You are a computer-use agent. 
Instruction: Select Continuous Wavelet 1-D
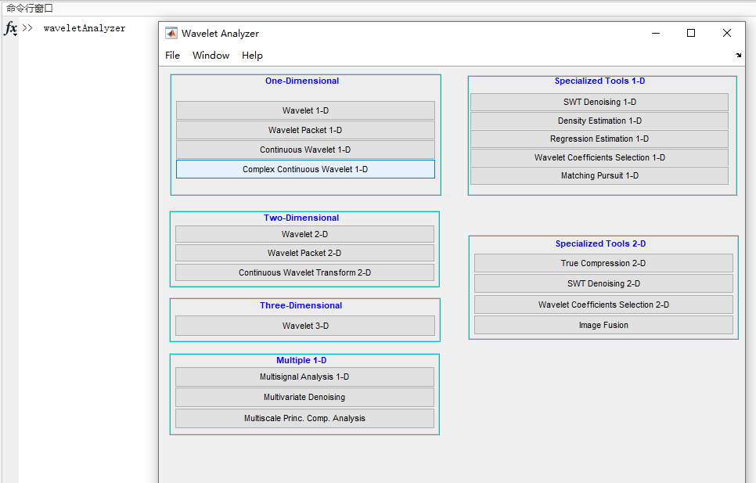pos(305,150)
